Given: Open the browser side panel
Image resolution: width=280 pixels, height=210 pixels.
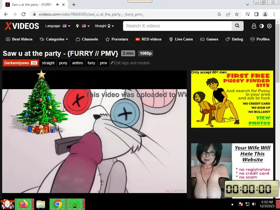Looking at the screenshot, I should pyautogui.click(x=256, y=14).
